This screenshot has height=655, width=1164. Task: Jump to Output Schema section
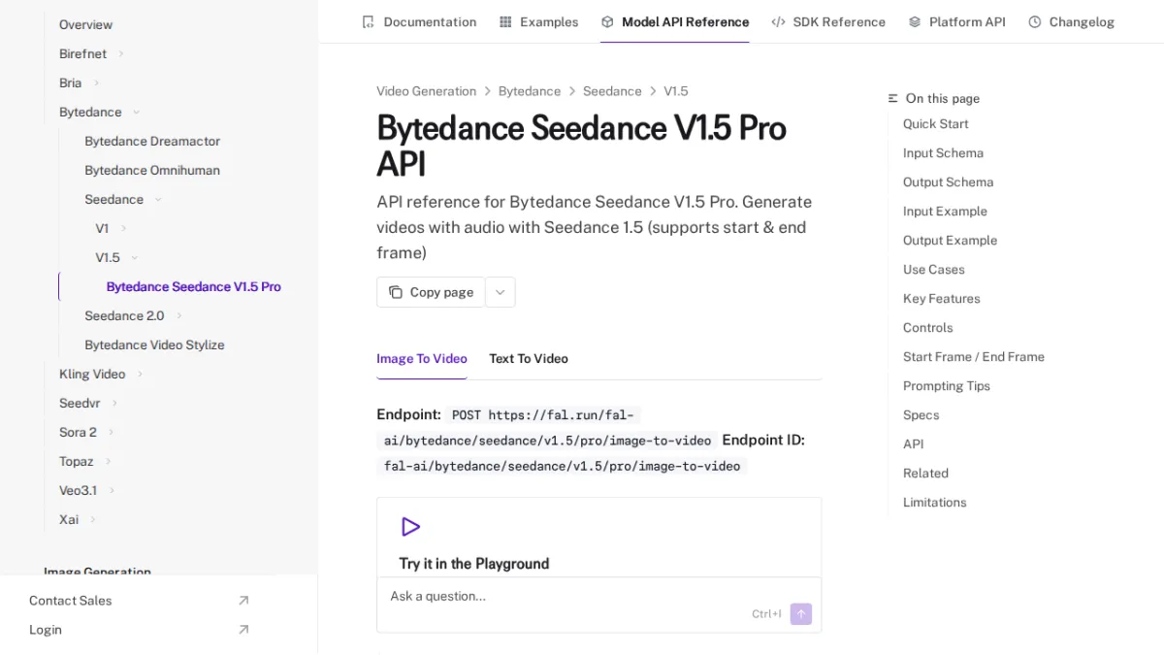(948, 181)
